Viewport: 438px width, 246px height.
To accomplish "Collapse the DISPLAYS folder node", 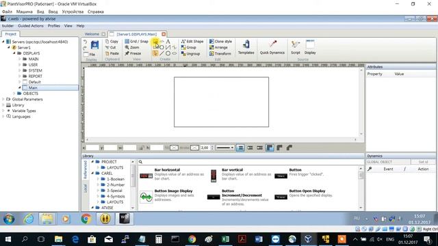I will tap(14, 53).
